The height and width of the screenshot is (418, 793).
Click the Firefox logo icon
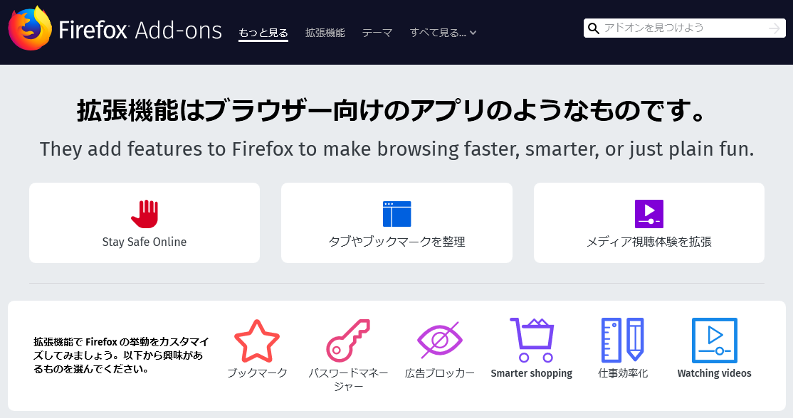coord(30,28)
